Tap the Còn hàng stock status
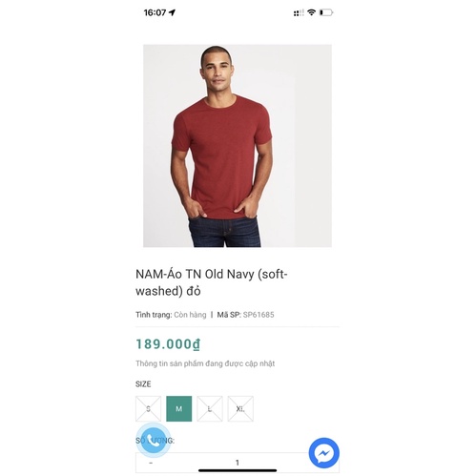Image resolution: width=476 pixels, height=476 pixels. 190,315
